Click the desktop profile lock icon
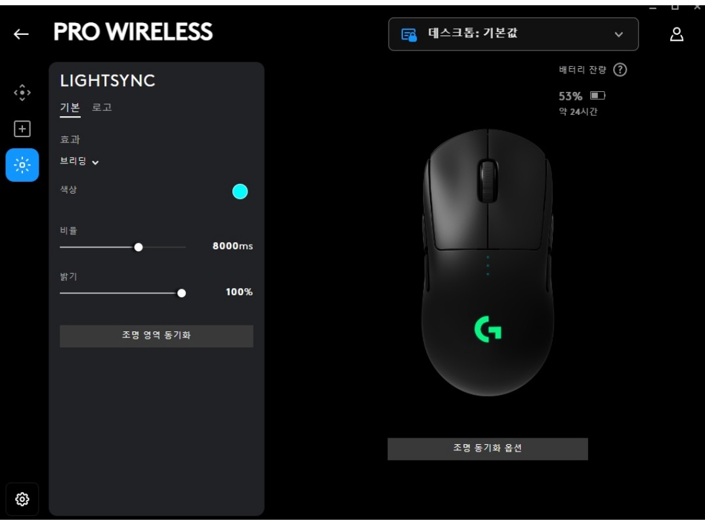The image size is (705, 525). (409, 35)
